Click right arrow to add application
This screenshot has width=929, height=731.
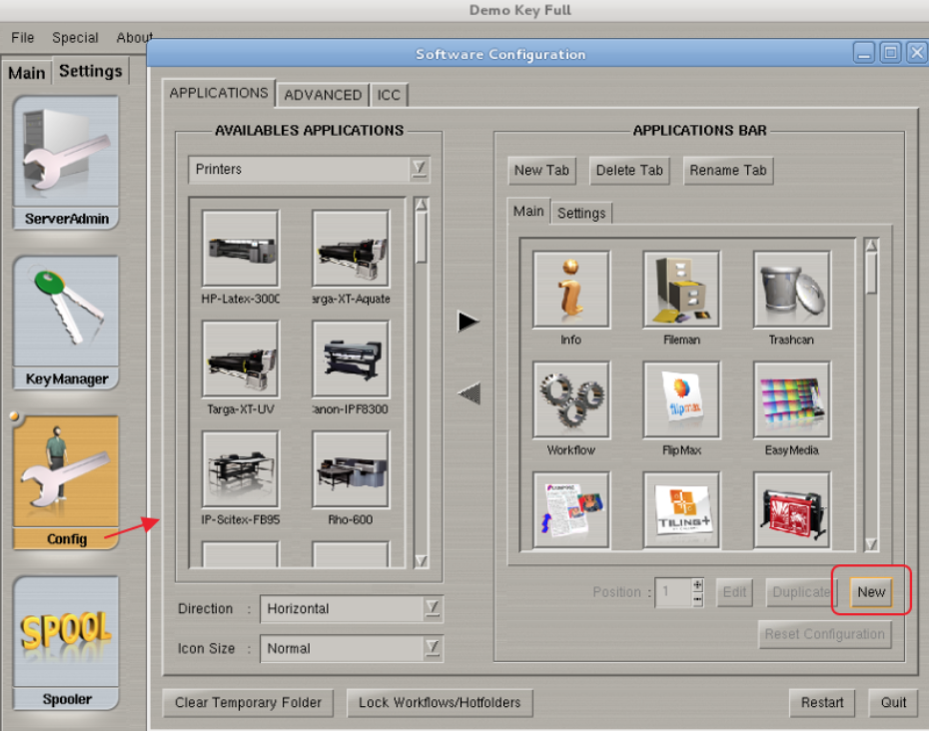coord(468,322)
